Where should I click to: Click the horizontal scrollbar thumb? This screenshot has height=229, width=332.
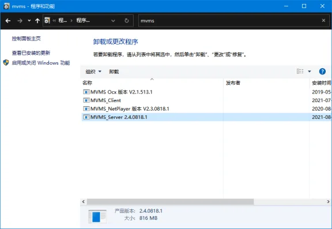click(170, 202)
